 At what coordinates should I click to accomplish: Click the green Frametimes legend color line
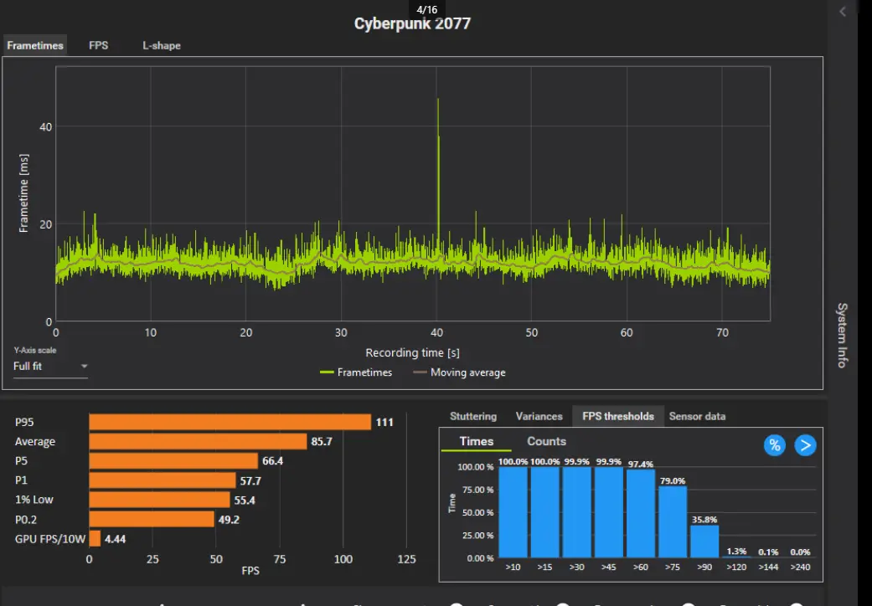click(x=327, y=372)
